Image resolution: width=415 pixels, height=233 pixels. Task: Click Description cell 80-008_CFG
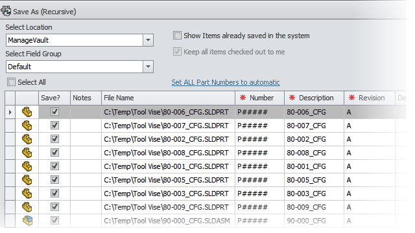(x=314, y=153)
